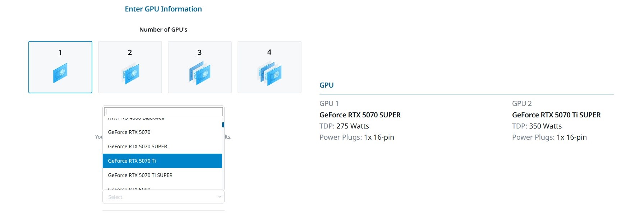Image resolution: width=617 pixels, height=224 pixels.
Task: Open the Select GPU combo box
Action: 164,197
